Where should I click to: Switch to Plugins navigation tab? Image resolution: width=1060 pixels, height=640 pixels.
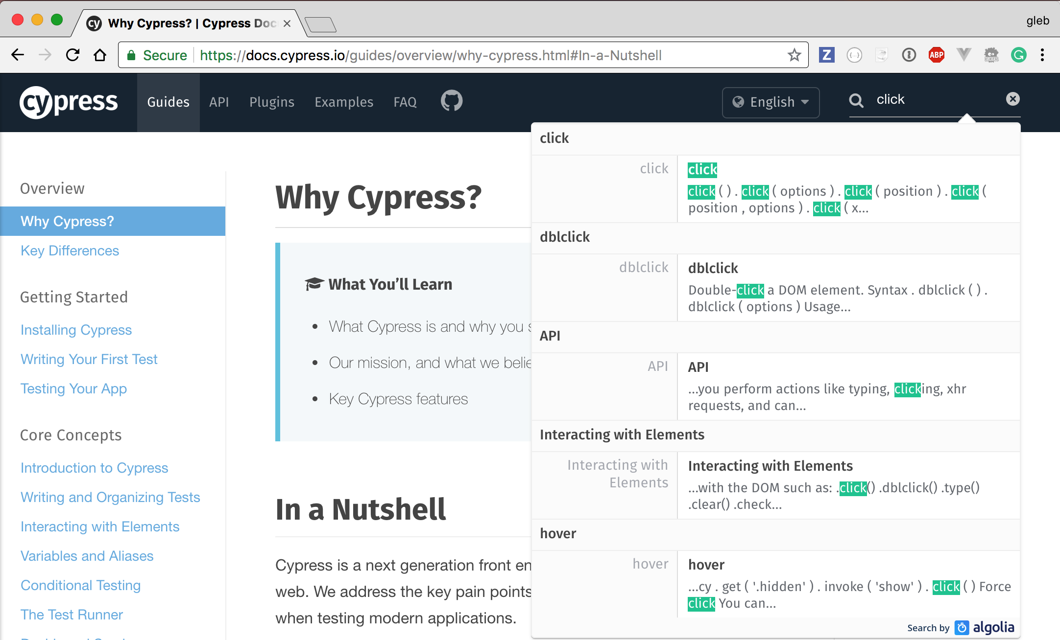point(272,102)
